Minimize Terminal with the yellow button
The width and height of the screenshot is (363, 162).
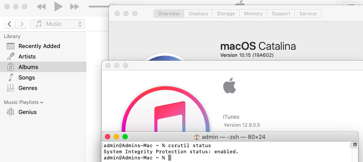tap(116, 137)
